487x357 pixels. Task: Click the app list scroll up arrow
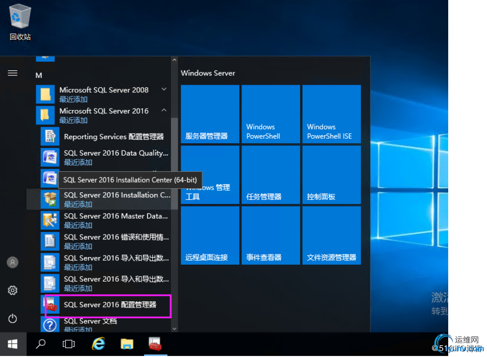(x=175, y=60)
